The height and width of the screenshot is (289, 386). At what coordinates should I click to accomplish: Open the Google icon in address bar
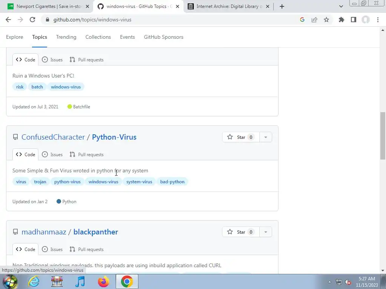302,20
